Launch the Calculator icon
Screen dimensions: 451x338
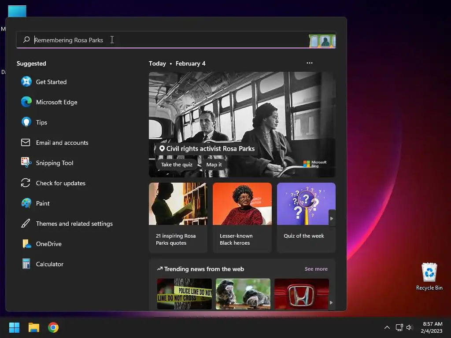(x=26, y=264)
